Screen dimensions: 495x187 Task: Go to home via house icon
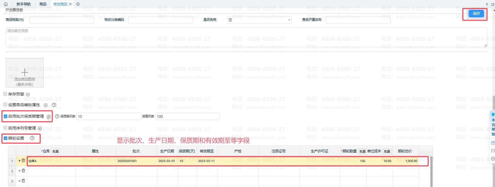(6, 4)
